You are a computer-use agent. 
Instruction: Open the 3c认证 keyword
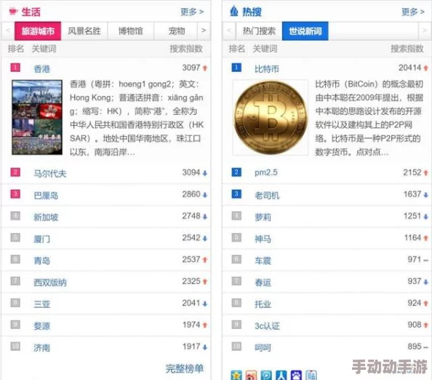click(267, 326)
